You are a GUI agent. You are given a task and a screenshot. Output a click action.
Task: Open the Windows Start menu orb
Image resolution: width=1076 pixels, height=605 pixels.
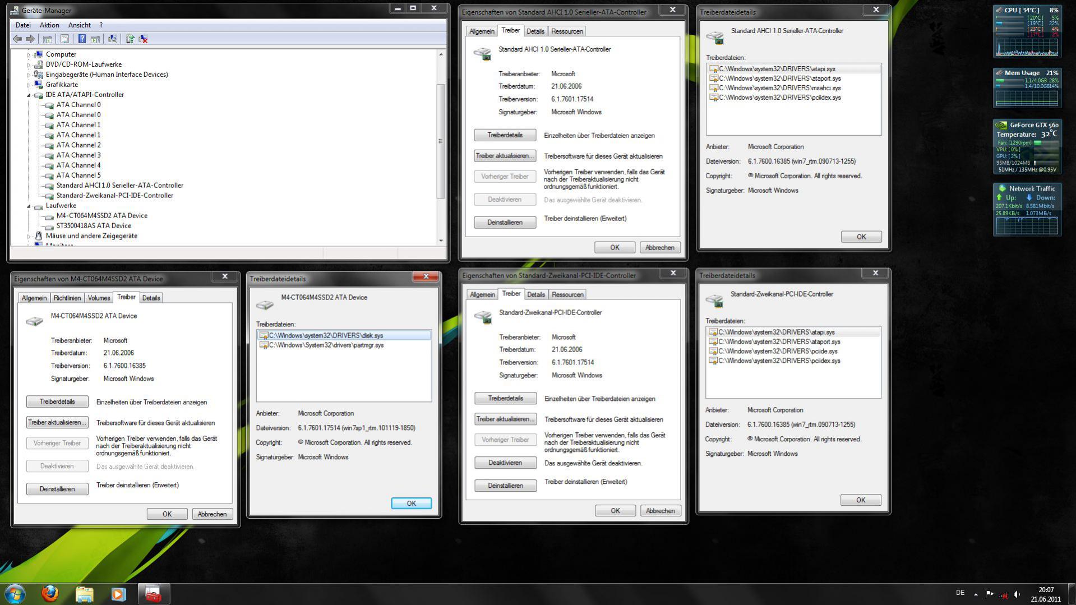[15, 593]
